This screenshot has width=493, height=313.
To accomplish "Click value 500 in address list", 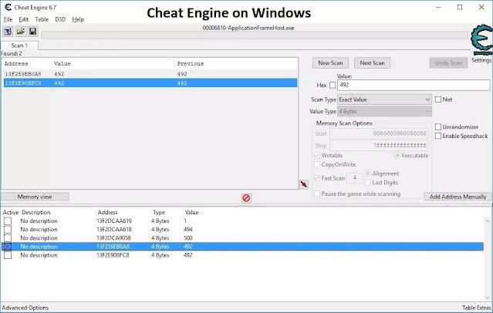I will [188, 238].
